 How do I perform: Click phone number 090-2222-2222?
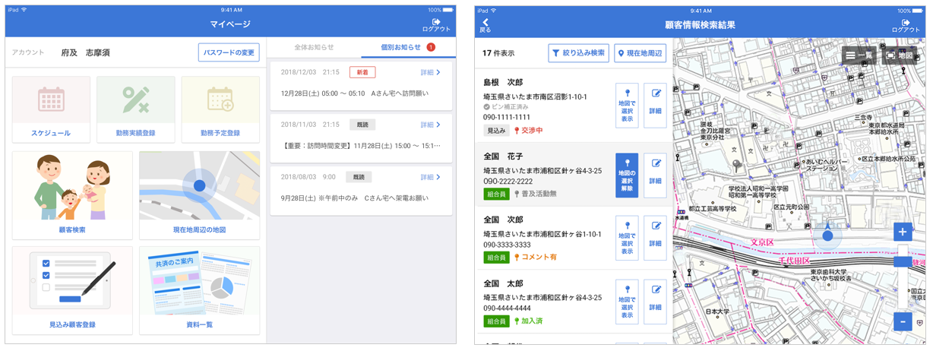(x=508, y=182)
